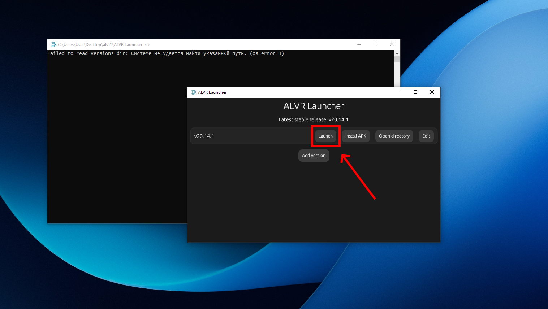Maximize the ALVR Launcher window

[415, 92]
